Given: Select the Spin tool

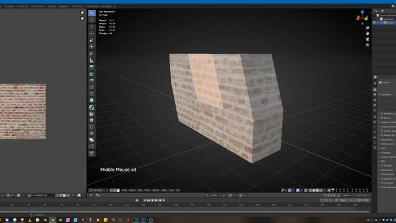Looking at the screenshot, I should coord(92,114).
